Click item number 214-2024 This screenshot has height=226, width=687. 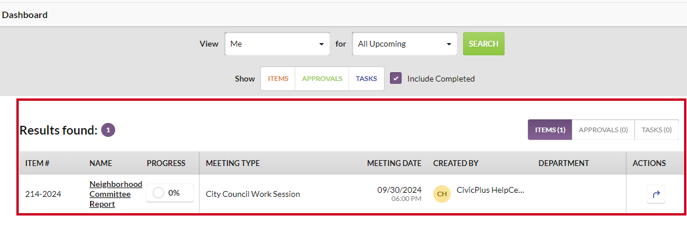[x=43, y=194]
